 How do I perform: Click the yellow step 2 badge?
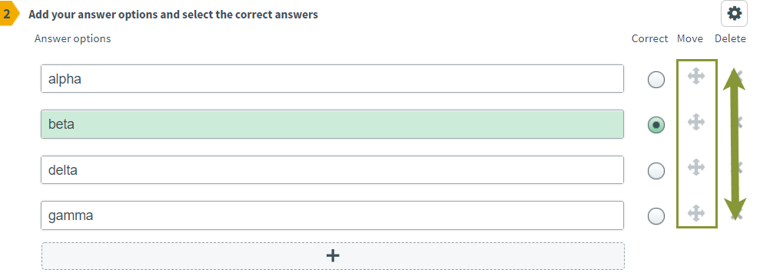click(8, 15)
